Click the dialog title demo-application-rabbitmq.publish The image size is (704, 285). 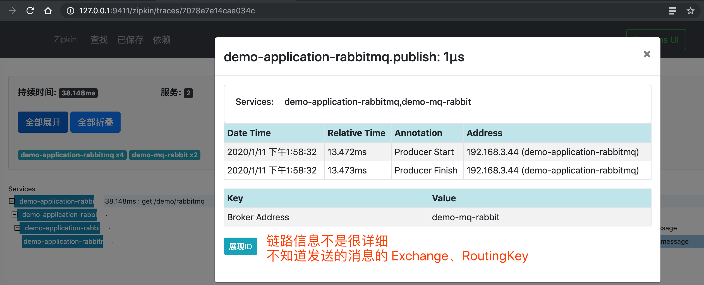coord(344,57)
